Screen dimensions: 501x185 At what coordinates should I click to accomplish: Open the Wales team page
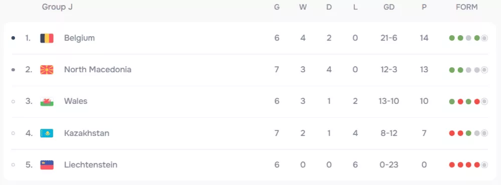pos(76,101)
